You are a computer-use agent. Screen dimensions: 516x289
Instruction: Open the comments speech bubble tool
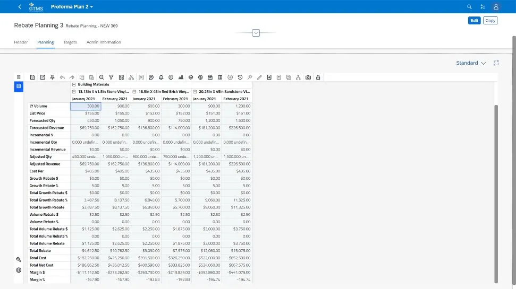click(x=151, y=77)
